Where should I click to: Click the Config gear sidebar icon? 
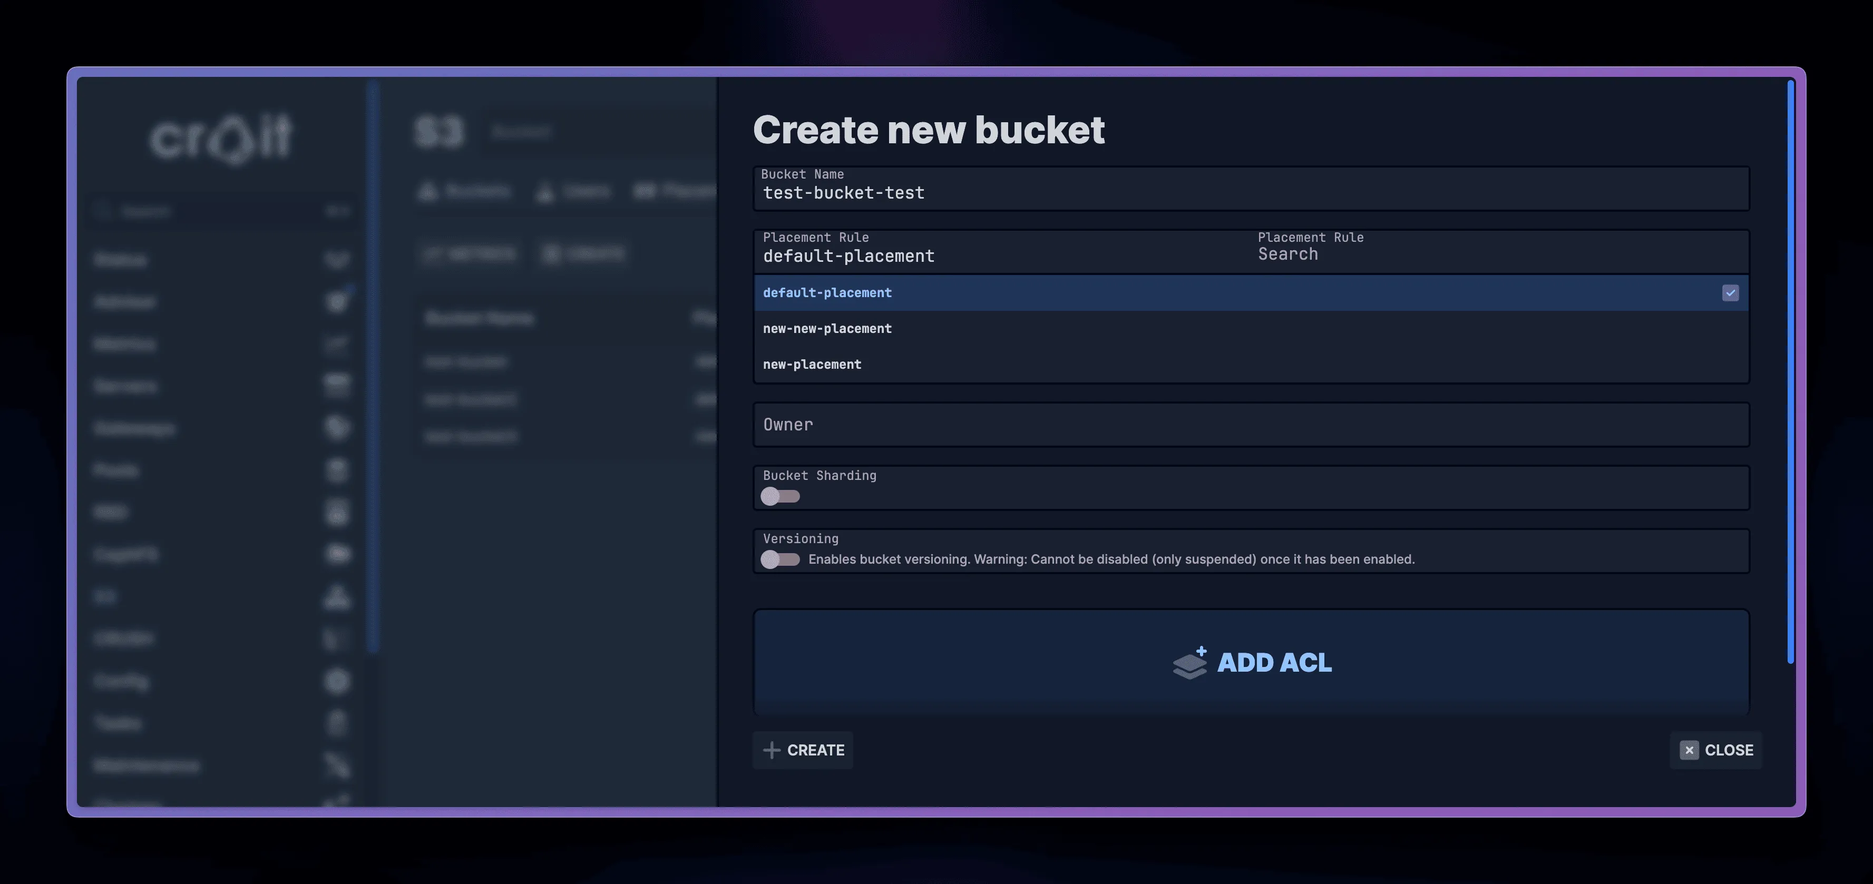click(x=337, y=681)
